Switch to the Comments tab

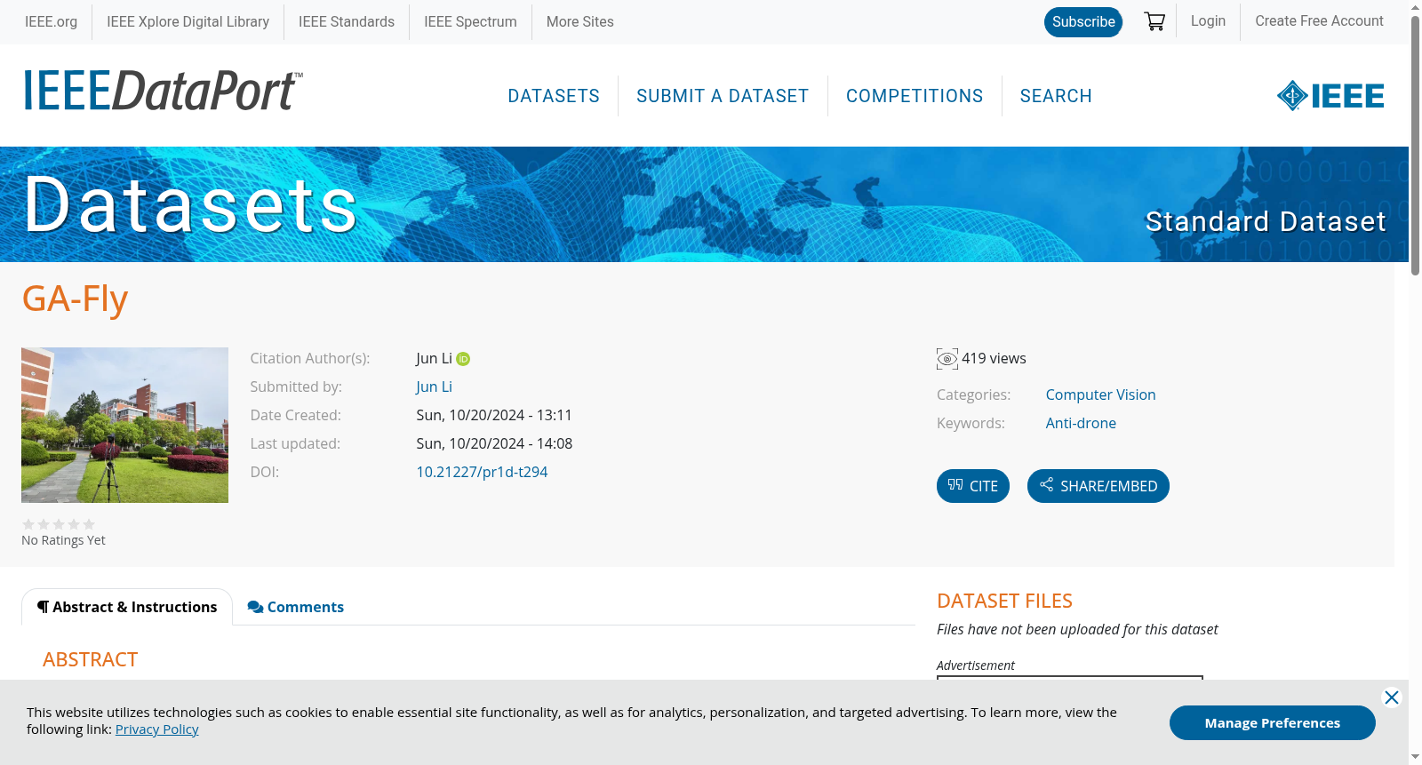click(x=296, y=607)
